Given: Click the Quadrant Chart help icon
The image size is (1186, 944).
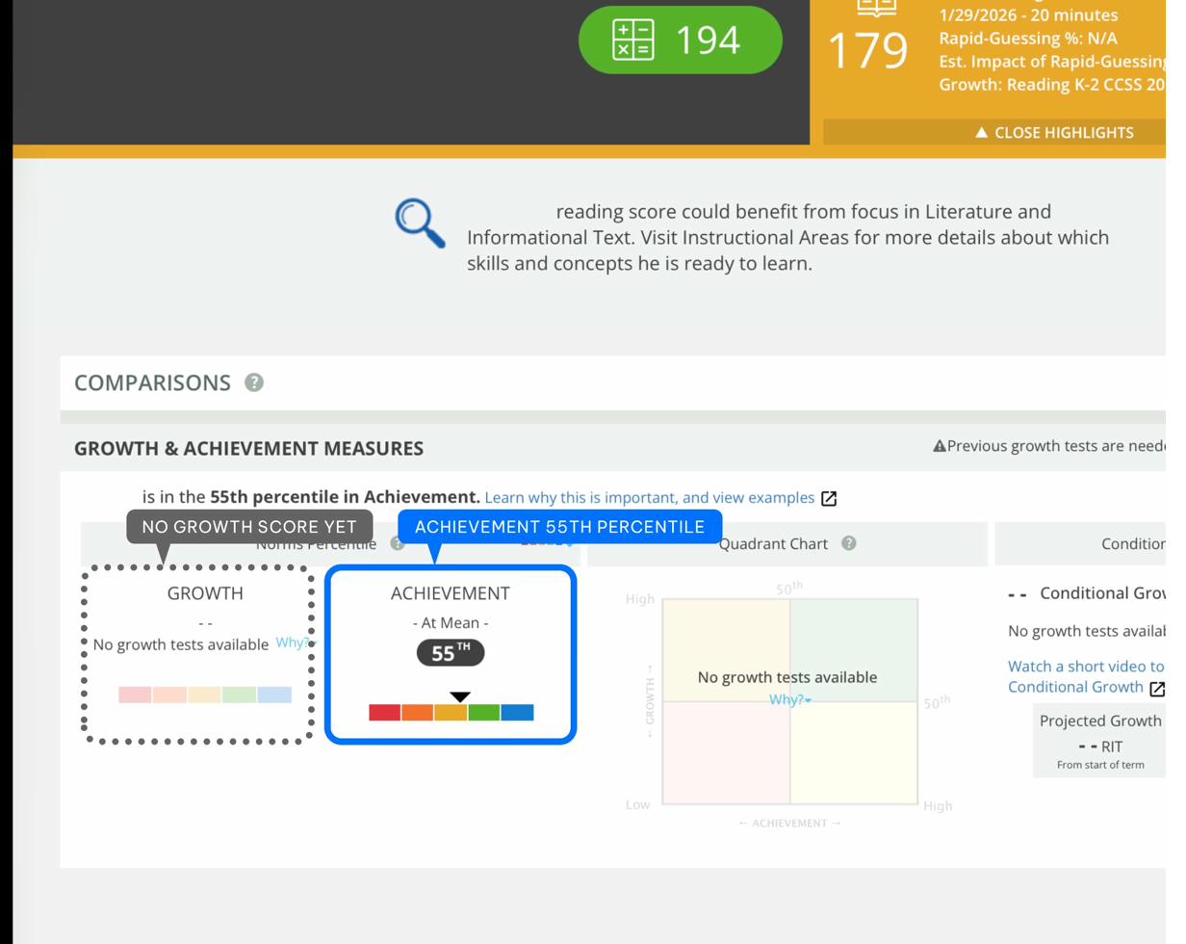Looking at the screenshot, I should click(848, 543).
